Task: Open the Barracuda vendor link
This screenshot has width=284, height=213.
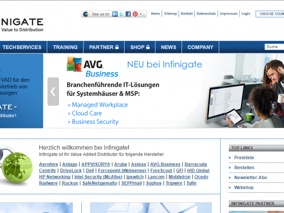Action: [x=196, y=164]
